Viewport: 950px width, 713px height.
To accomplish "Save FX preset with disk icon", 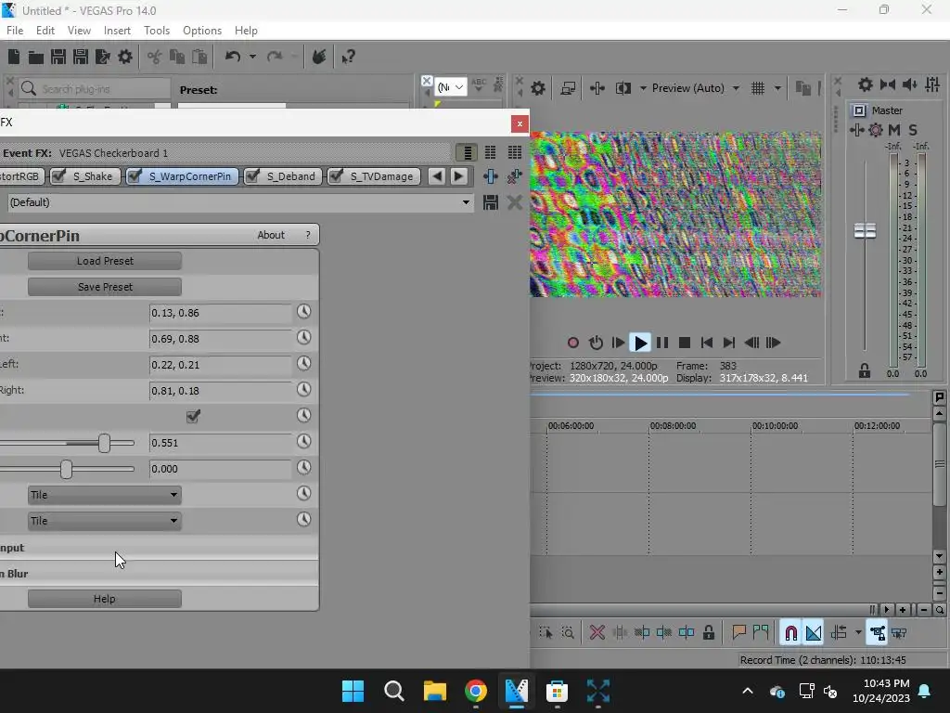I will click(490, 202).
